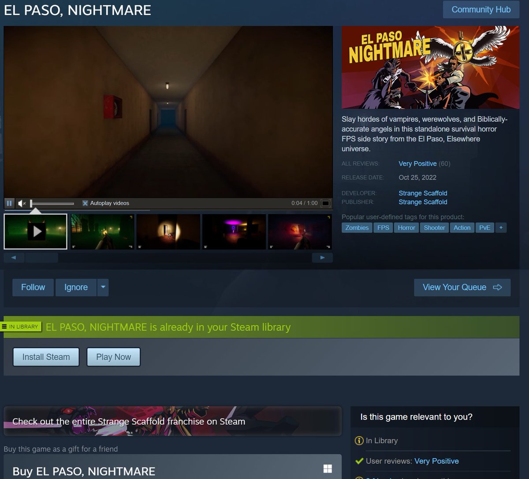
Task: Click the green checkmark next to user reviews
Action: 358,461
